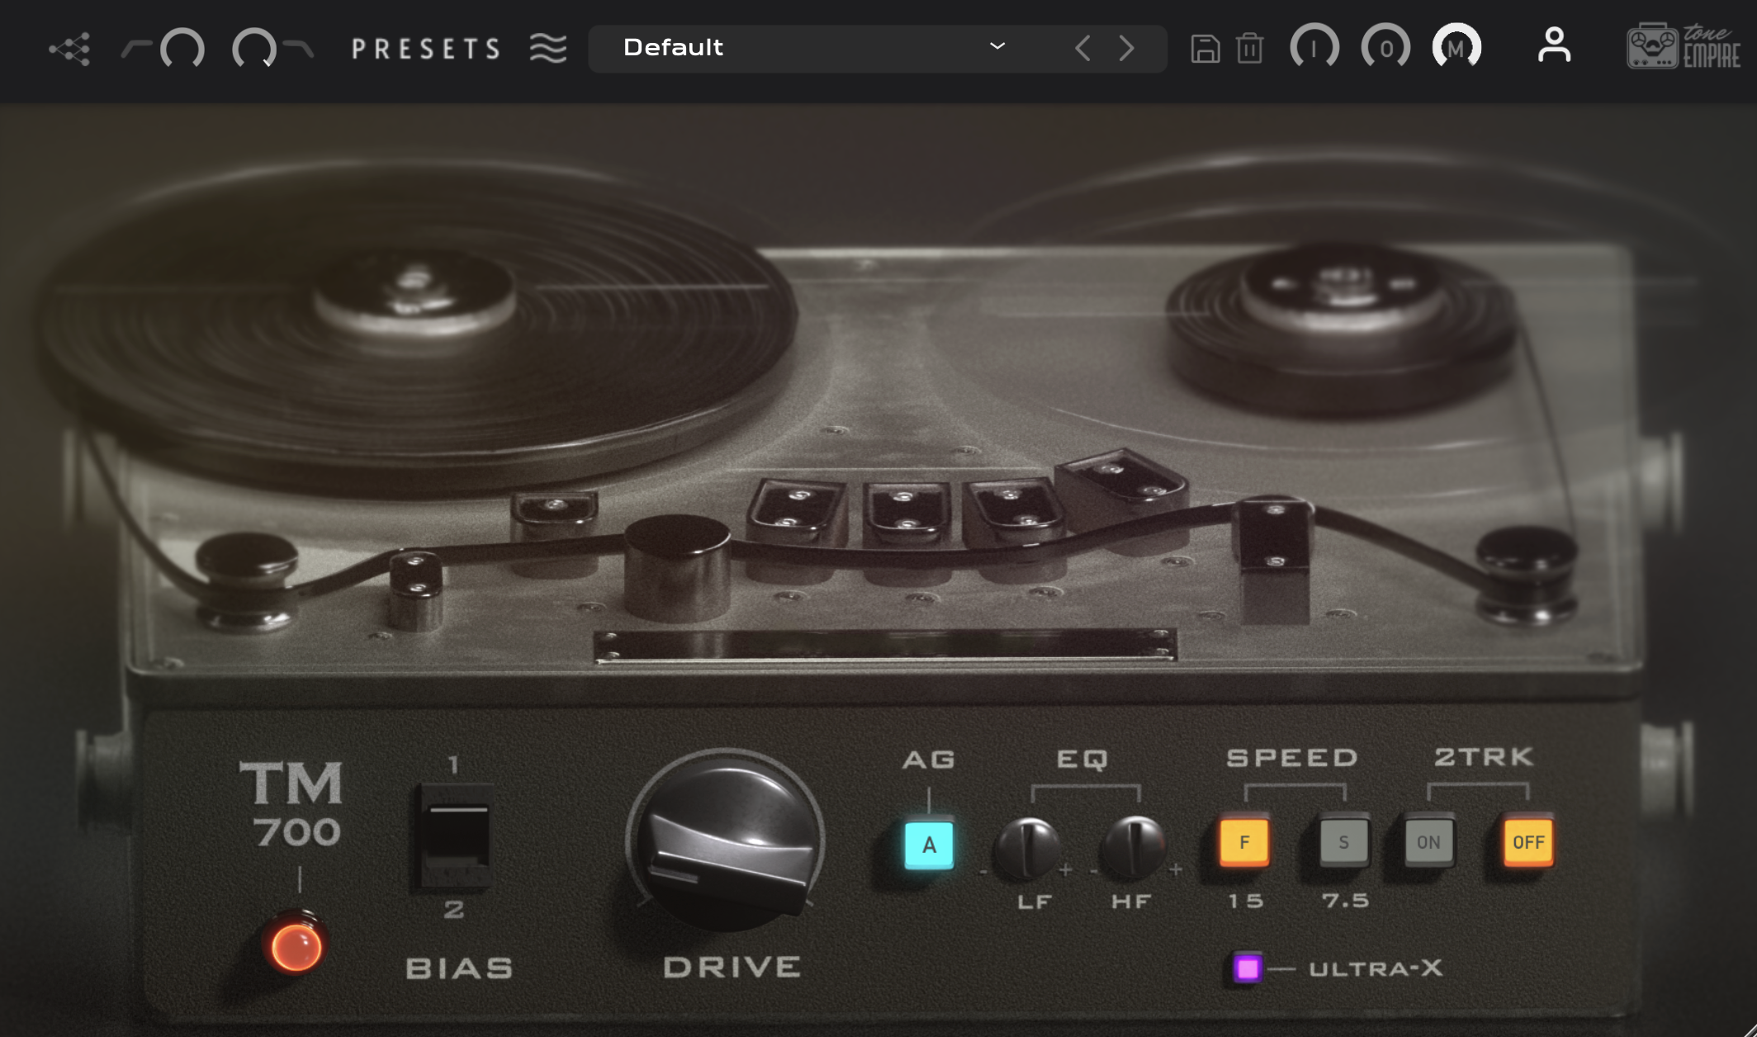The image size is (1757, 1037).
Task: Click the routing nodes icon in top bar
Action: (x=69, y=50)
